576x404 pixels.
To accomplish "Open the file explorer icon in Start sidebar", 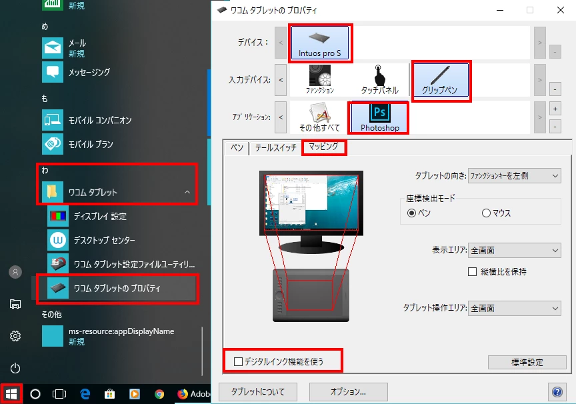I will pos(15,304).
